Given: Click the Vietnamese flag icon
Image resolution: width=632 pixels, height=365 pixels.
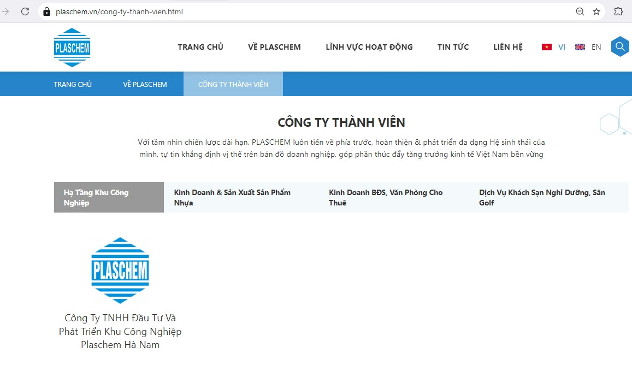Looking at the screenshot, I should (x=546, y=47).
